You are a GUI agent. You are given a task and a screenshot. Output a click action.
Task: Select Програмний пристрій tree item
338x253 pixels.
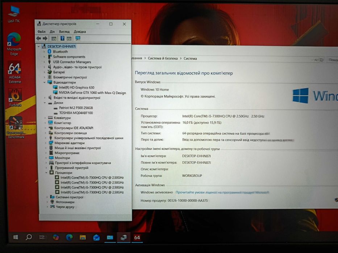pyautogui.click(x=72, y=168)
